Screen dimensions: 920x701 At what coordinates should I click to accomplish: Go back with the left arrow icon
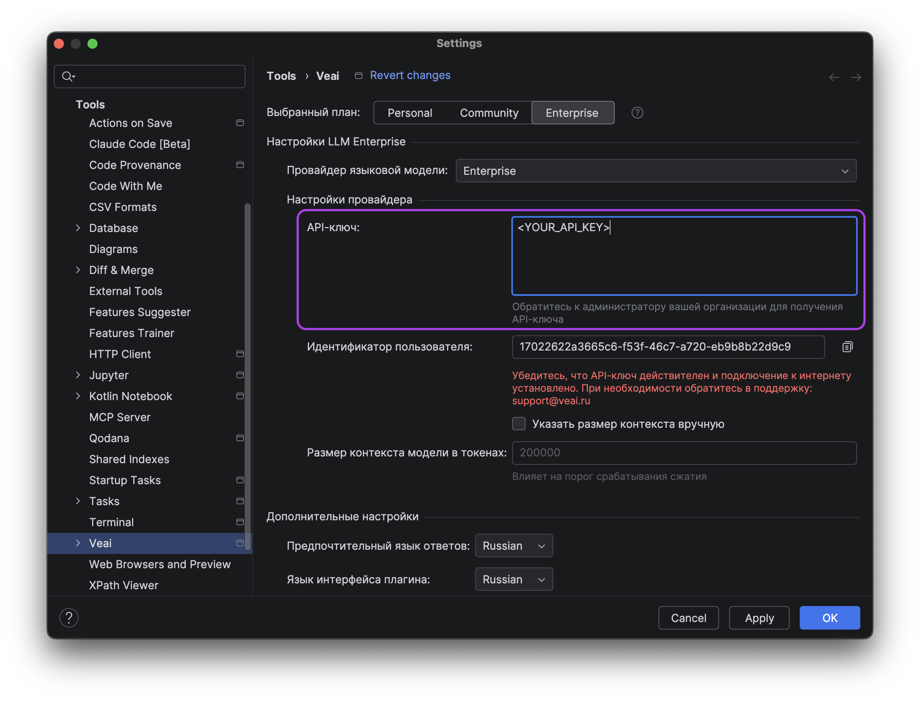[x=834, y=77]
